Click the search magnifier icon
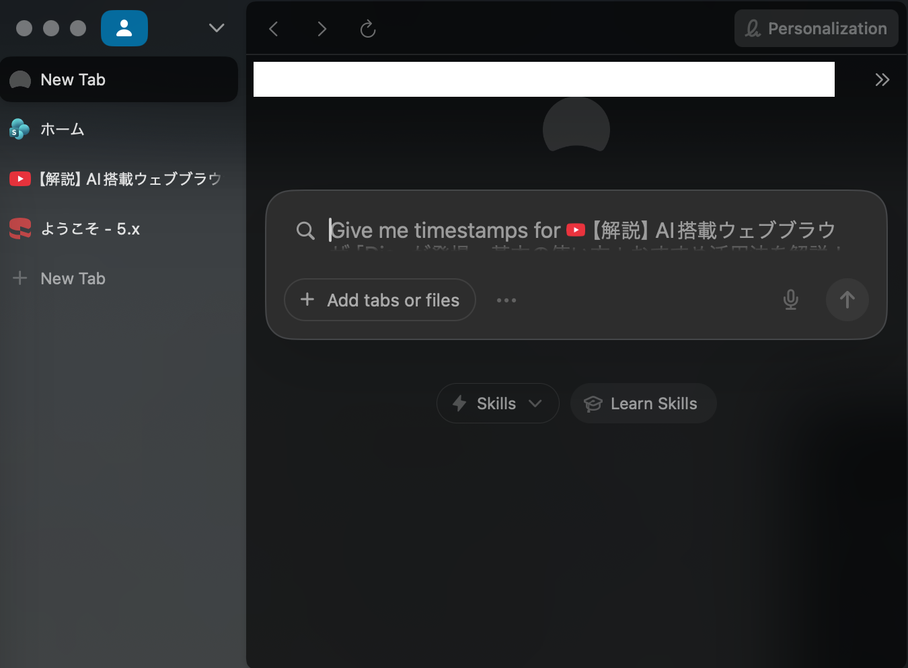908x668 pixels. pyautogui.click(x=305, y=231)
